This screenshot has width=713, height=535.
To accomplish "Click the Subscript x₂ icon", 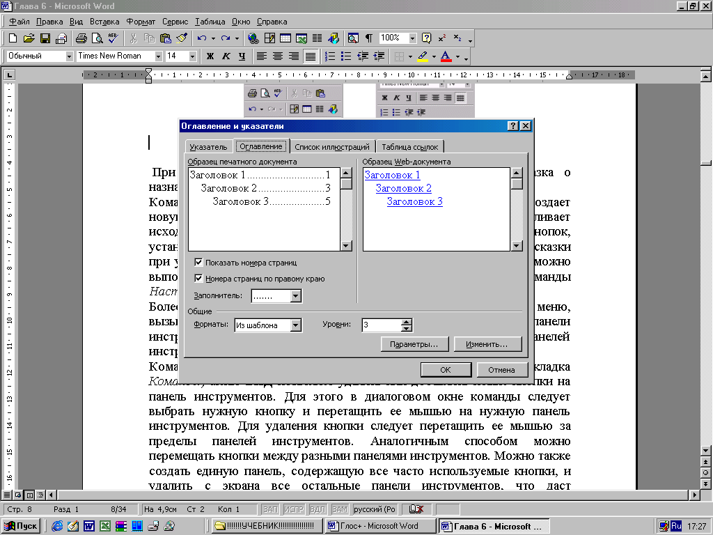I will 457,38.
